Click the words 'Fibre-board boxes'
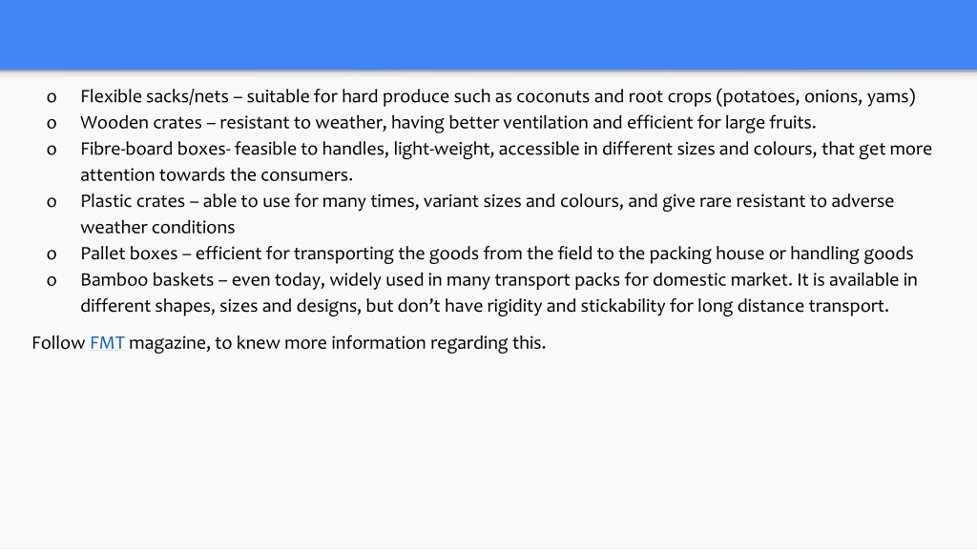The image size is (977, 549). (156, 149)
